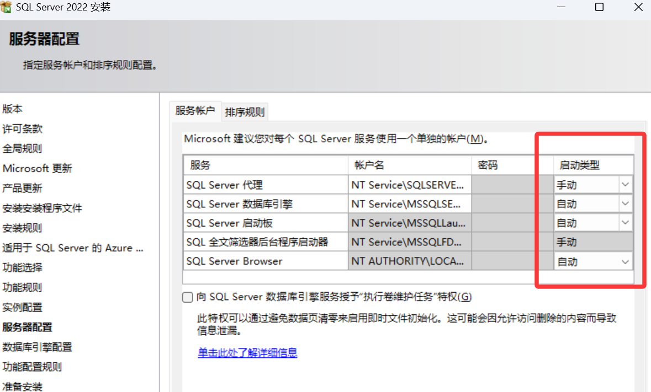
Task: Select the SQL Server 代理 service row
Action: point(266,185)
